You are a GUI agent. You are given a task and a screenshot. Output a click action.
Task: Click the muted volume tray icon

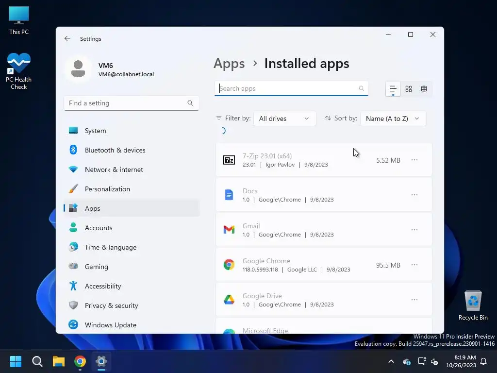click(434, 361)
